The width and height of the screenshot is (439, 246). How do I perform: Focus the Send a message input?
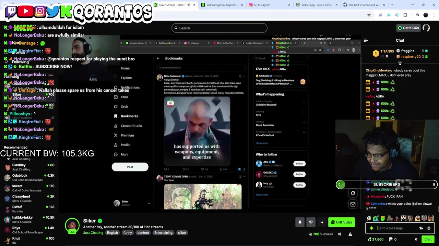pyautogui.click(x=397, y=228)
